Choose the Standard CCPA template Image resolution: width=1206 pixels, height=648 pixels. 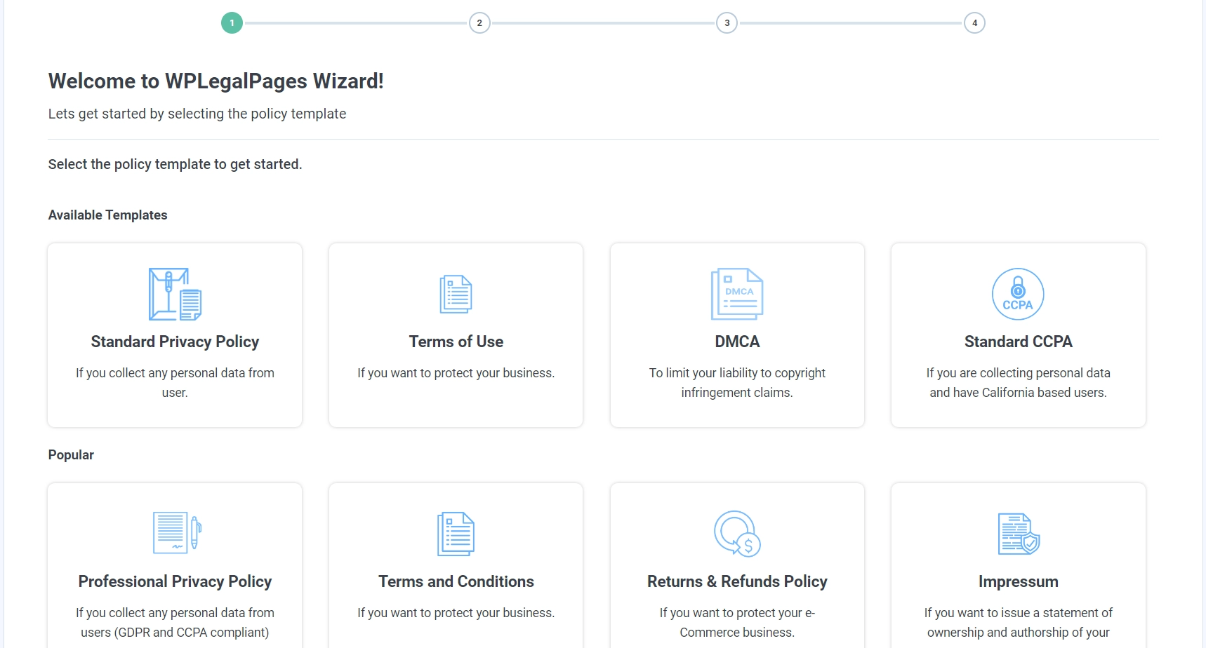click(1017, 335)
